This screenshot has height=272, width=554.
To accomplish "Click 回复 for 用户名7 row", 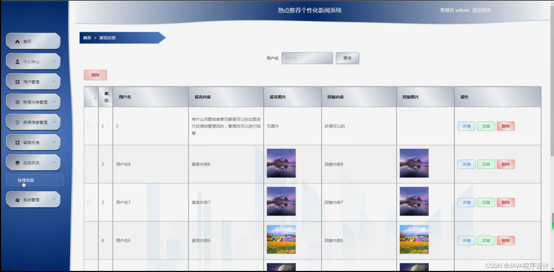I will click(486, 203).
